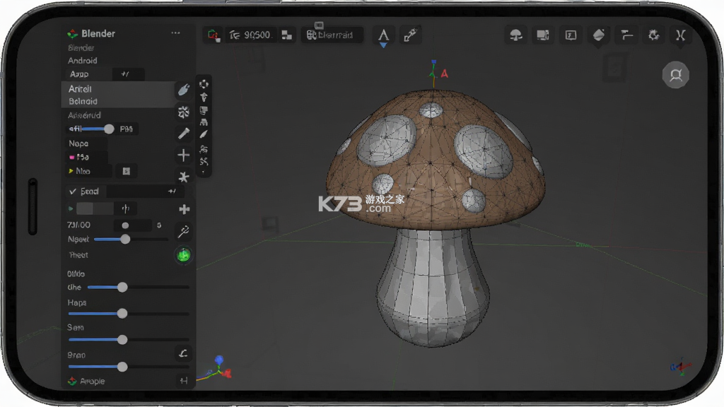Click the A-shaped text tool in top toolbar
724x407 pixels.
383,35
